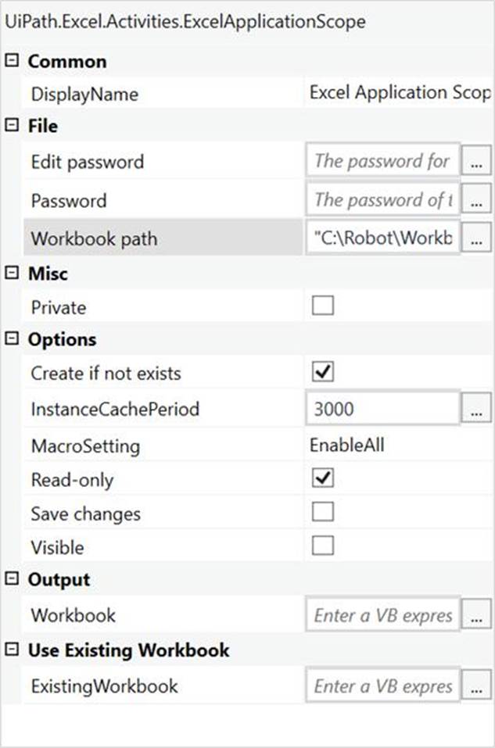Uncheck Create if not exists
Screen dimensions: 495x748
323,373
